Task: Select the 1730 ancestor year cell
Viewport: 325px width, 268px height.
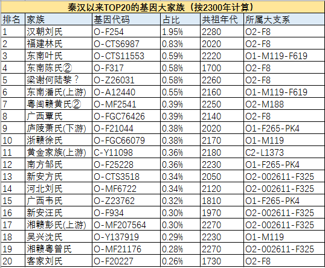Action: [222, 261]
